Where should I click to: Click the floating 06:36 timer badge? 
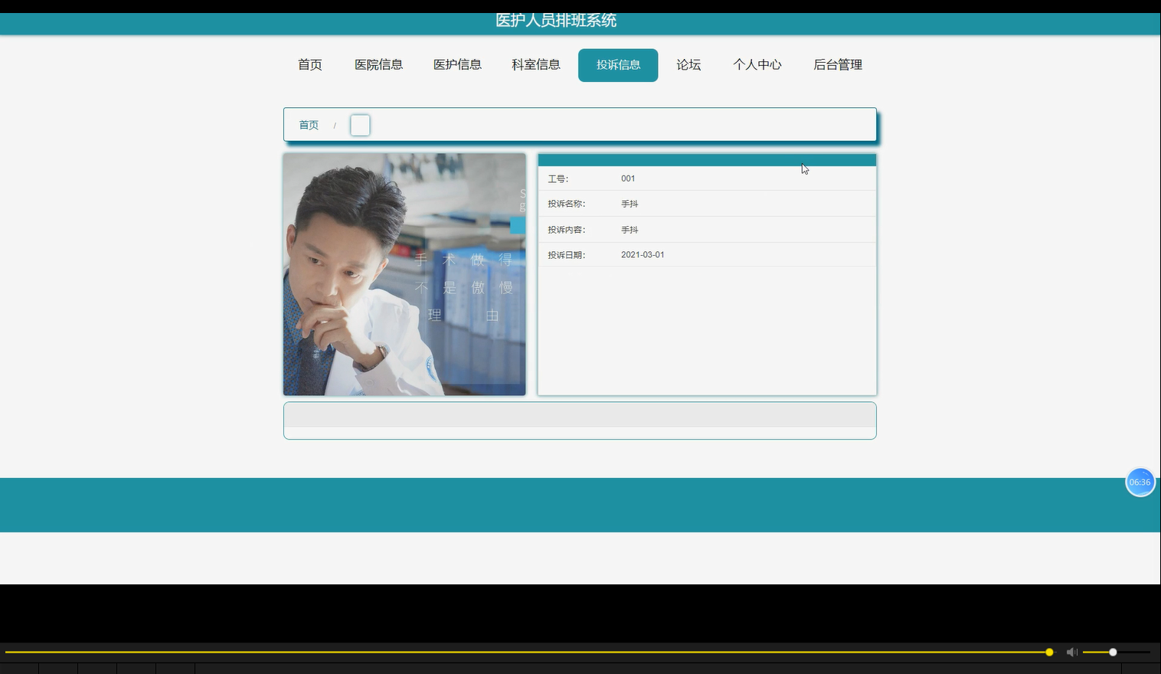click(1140, 482)
